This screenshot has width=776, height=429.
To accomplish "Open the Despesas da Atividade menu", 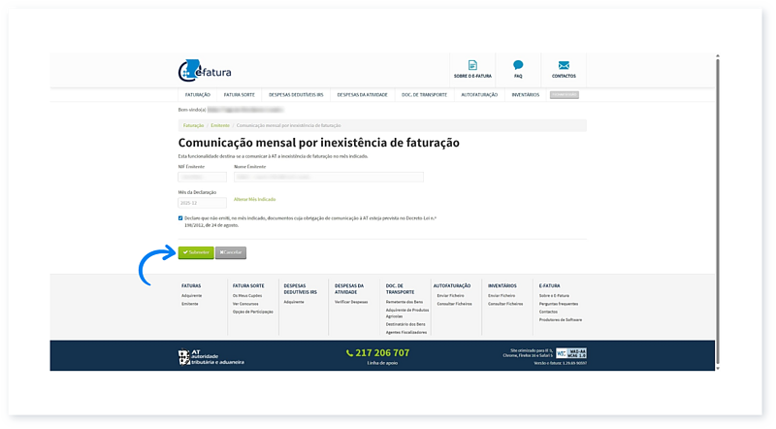I will 362,94.
